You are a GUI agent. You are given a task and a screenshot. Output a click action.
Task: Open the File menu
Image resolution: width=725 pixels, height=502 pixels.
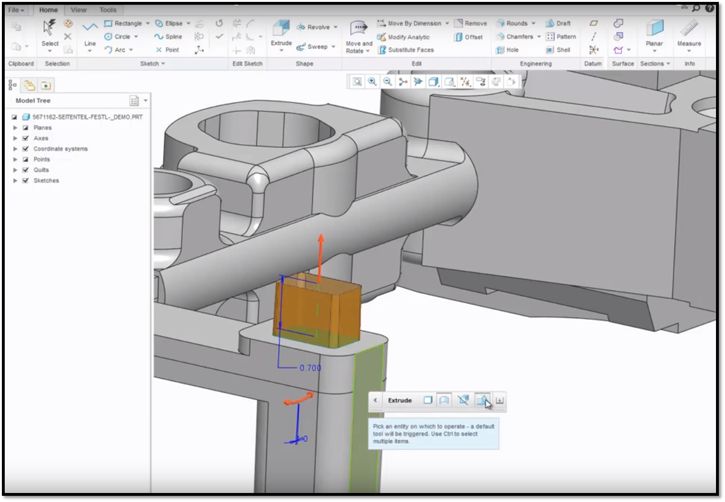coord(16,9)
